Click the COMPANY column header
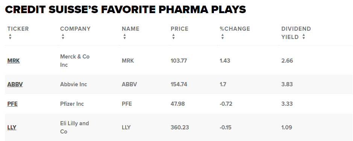 point(75,29)
